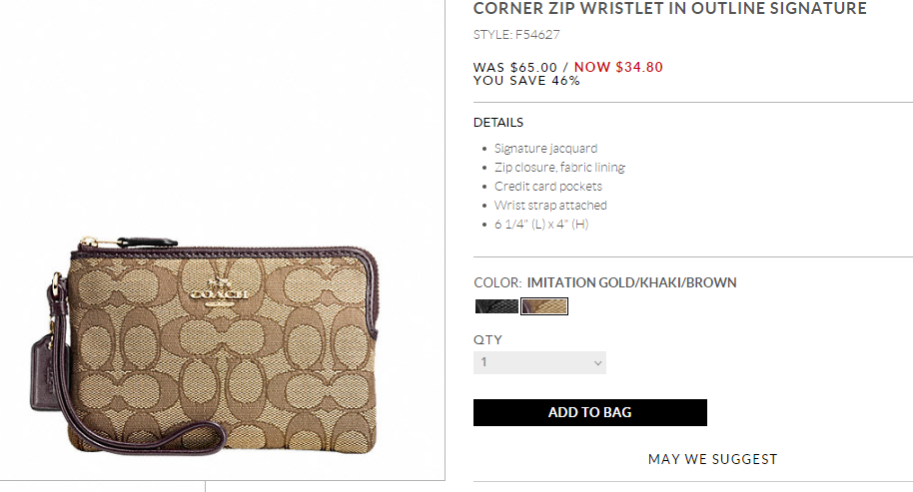Click the IMITATION GOLD/KHAKI/BROWN color name

tap(631, 282)
